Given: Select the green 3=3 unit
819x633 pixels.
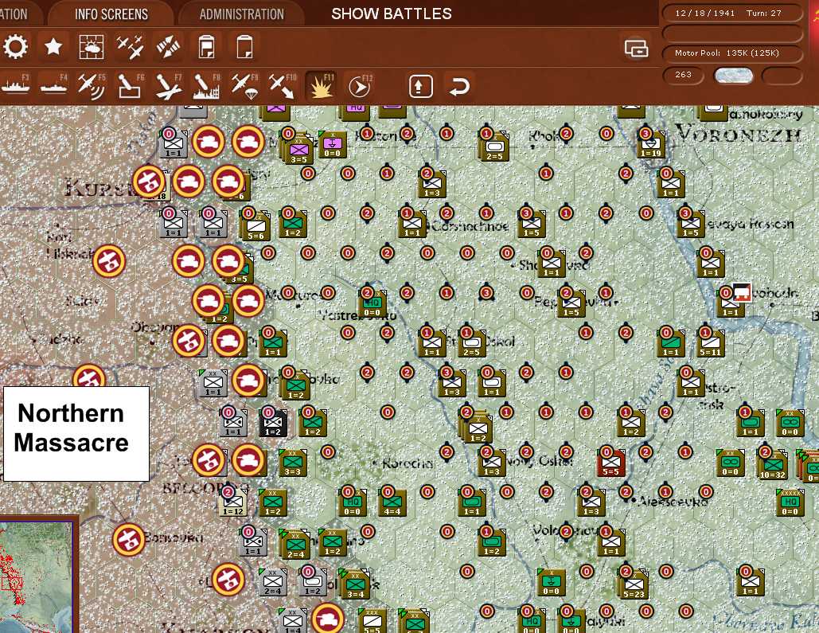Looking at the screenshot, I should (x=293, y=463).
